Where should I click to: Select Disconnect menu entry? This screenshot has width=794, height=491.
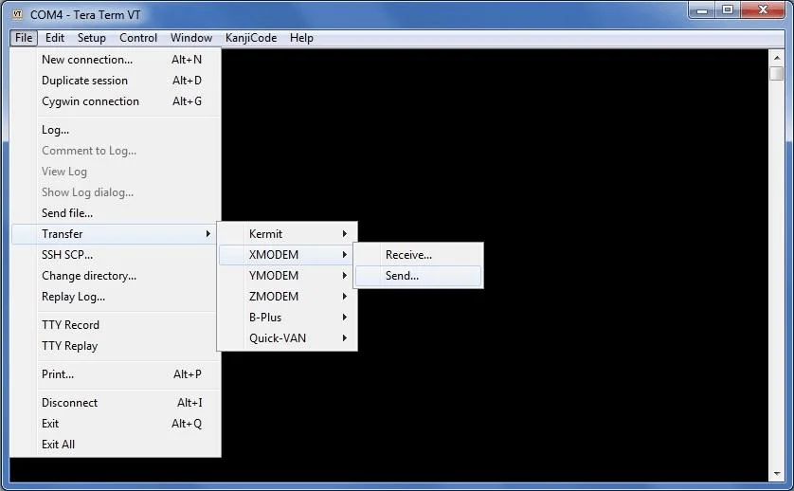pyautogui.click(x=116, y=402)
